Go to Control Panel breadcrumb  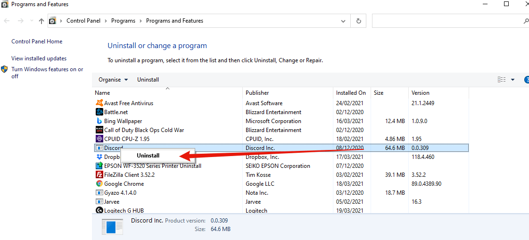click(83, 21)
